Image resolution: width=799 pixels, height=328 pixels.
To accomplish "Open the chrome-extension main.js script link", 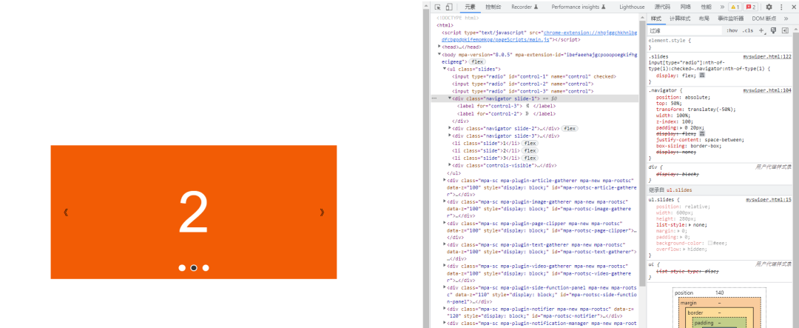I will (x=539, y=36).
